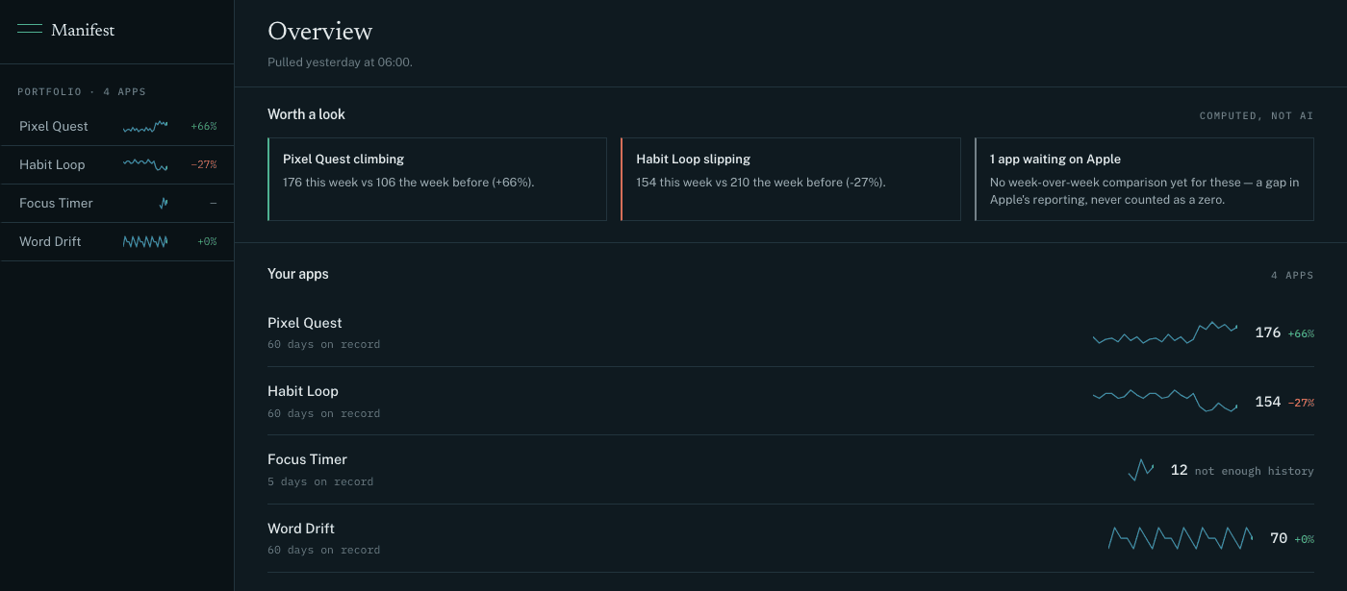Viewport: 1347px width, 591px height.
Task: Select Habit Loop in the portfolio sidebar
Action: pyautogui.click(x=117, y=164)
